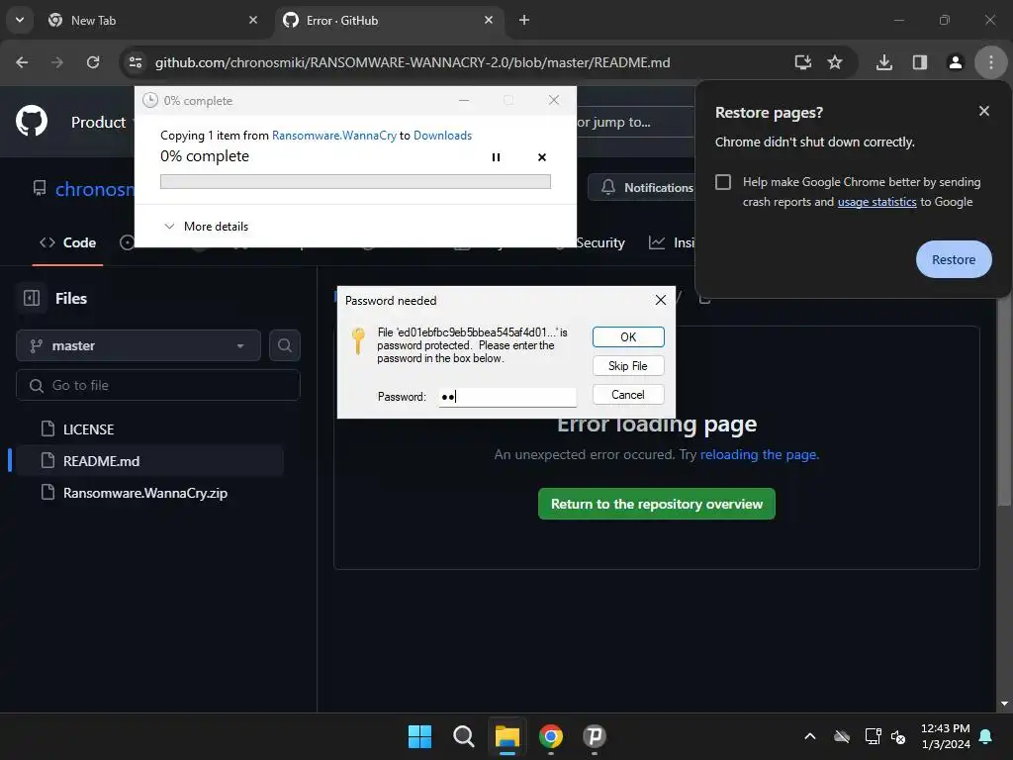Install app icon in address bar
Image resolution: width=1013 pixels, height=760 pixels.
pyautogui.click(x=803, y=62)
